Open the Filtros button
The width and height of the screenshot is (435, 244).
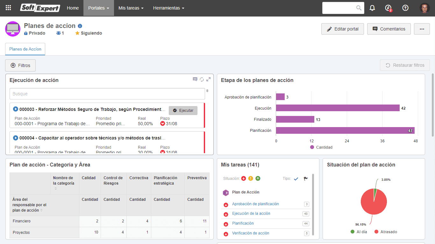tap(20, 65)
